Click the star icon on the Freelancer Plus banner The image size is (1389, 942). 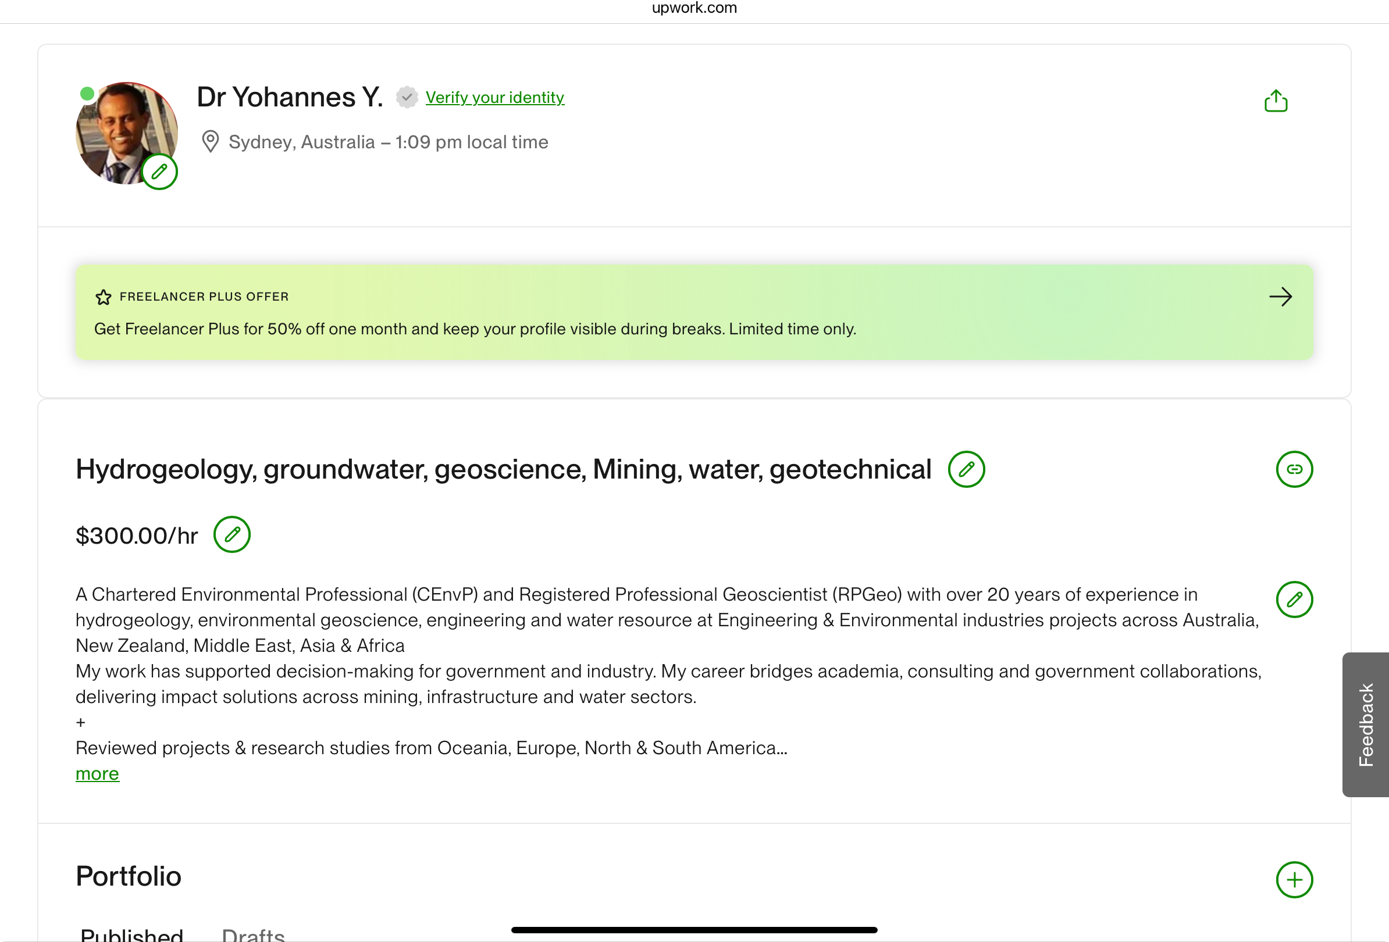(x=103, y=297)
